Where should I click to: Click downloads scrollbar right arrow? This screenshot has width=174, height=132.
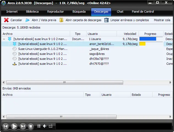170,82
